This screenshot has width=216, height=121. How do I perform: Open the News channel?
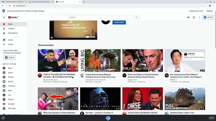(13, 90)
